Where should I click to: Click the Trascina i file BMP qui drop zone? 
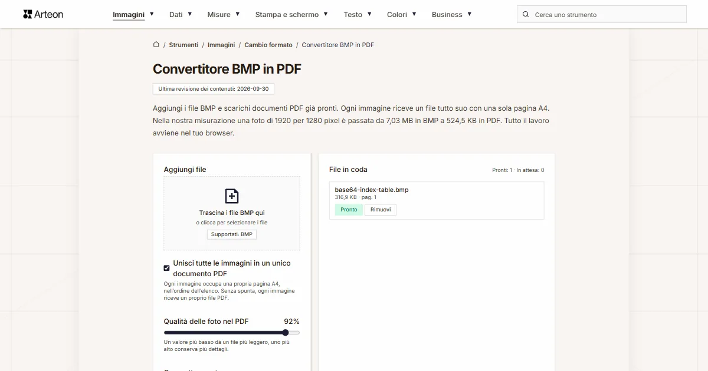point(232,213)
